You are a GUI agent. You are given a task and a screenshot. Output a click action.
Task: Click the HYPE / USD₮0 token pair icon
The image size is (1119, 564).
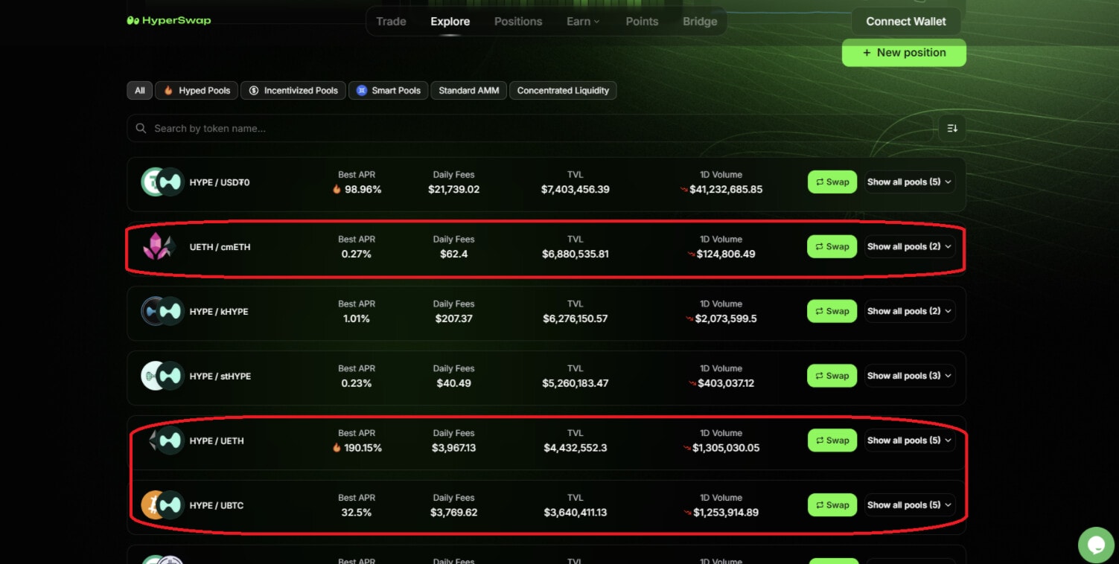[x=162, y=182]
